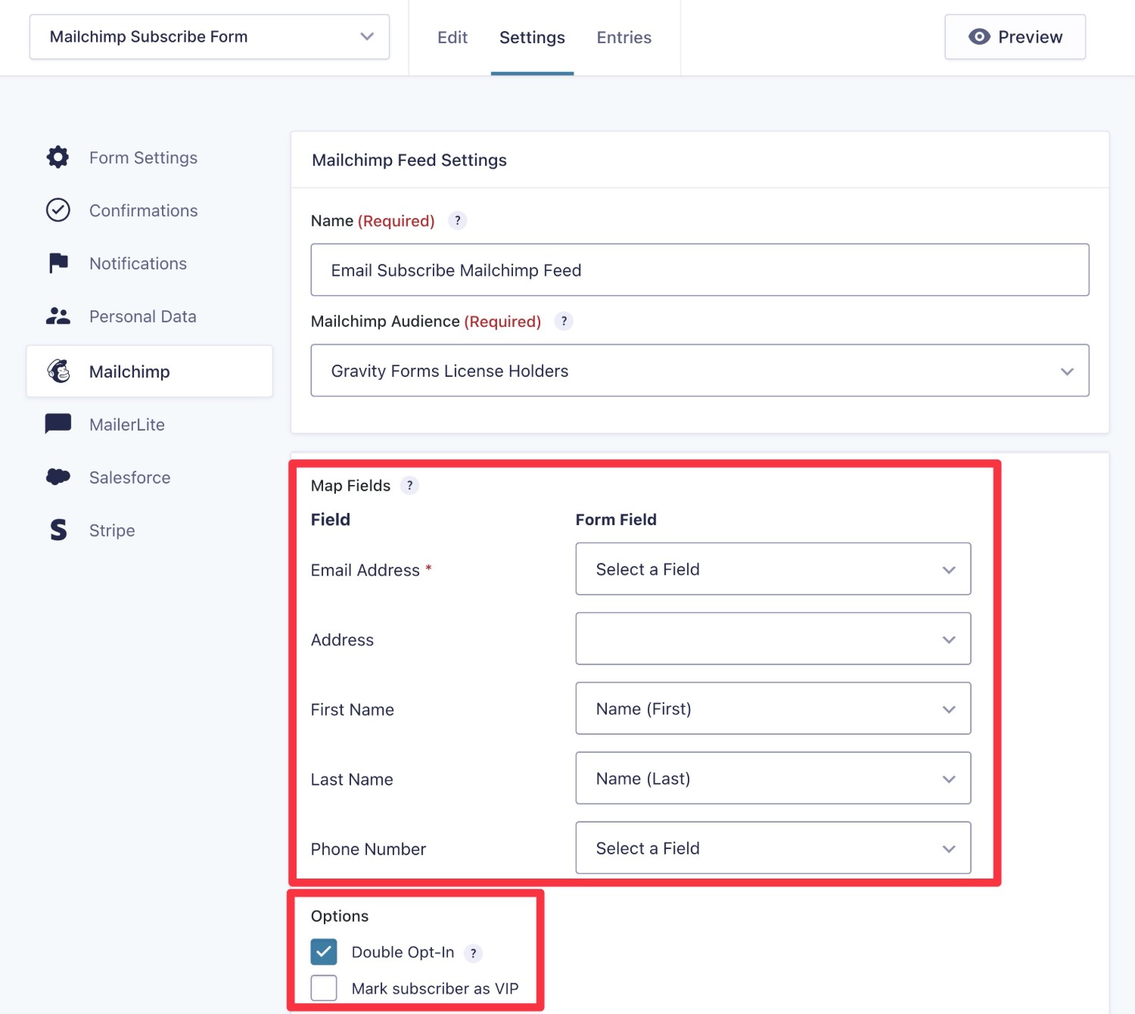Click the MailerLite chat bubble icon

pyautogui.click(x=58, y=424)
